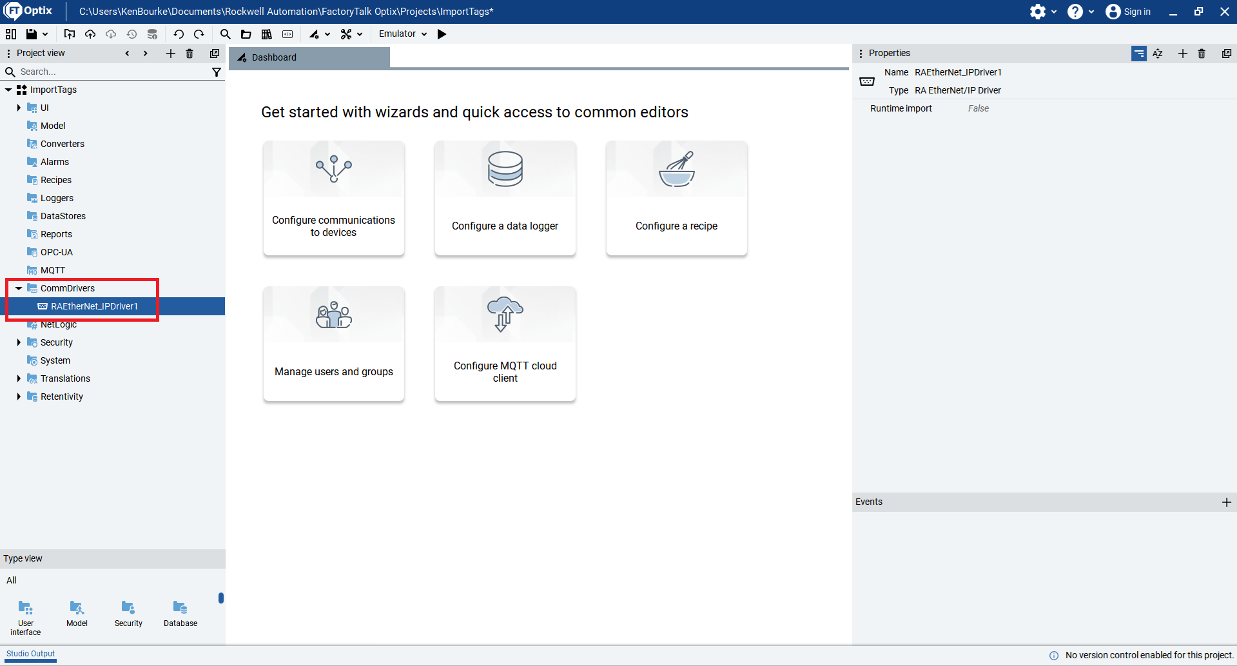Add a property with the plus icon
The image size is (1237, 666).
pyautogui.click(x=1182, y=54)
